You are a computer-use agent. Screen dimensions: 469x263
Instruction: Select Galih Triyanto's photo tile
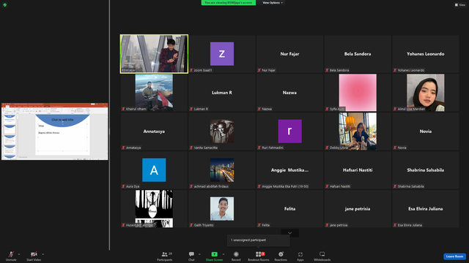tap(222, 209)
